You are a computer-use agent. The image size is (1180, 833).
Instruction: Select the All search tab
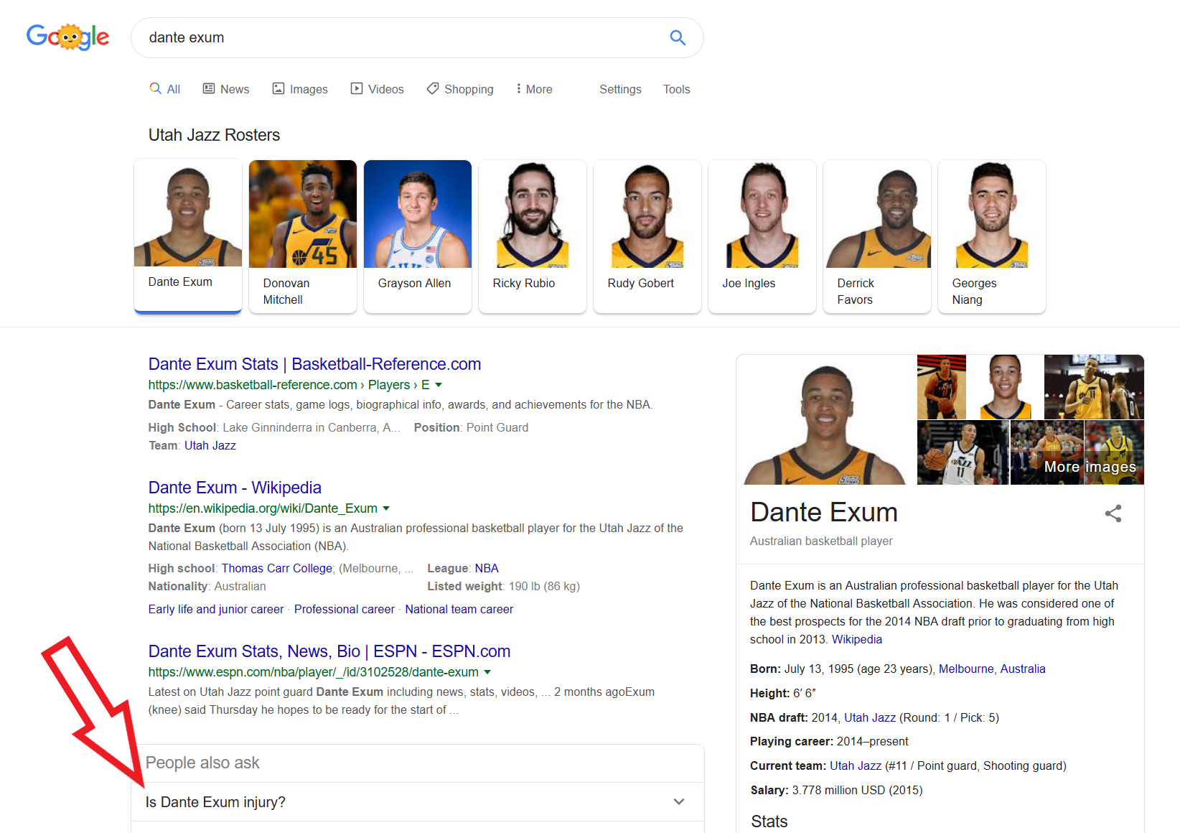pyautogui.click(x=165, y=89)
